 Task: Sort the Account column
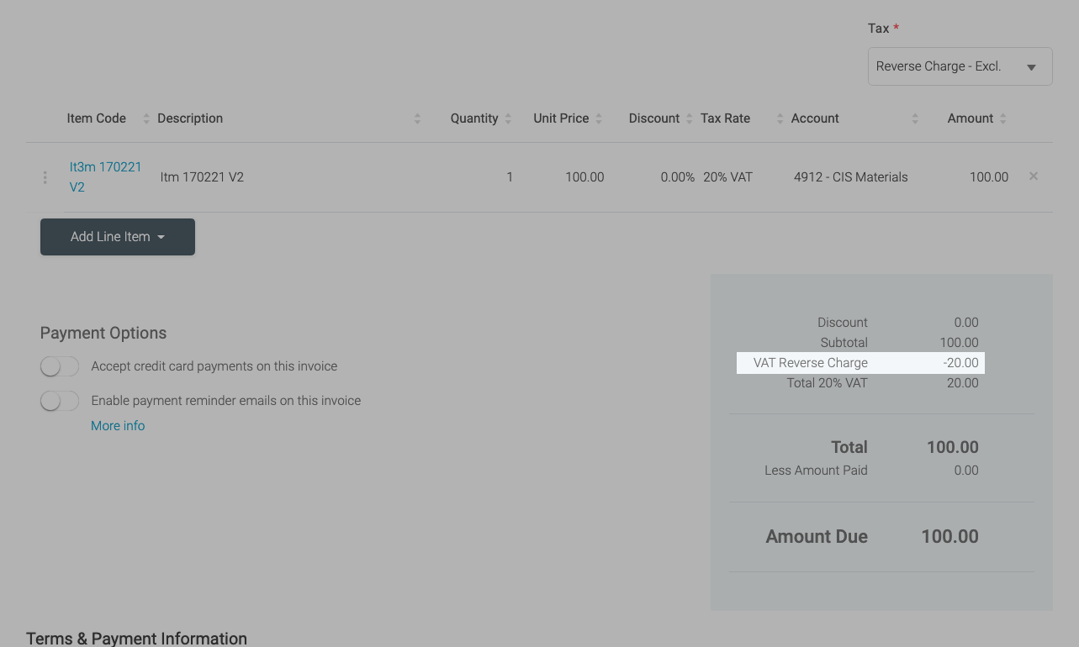click(x=914, y=118)
